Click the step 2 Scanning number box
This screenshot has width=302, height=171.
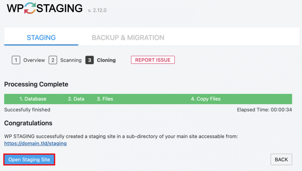coord(53,60)
